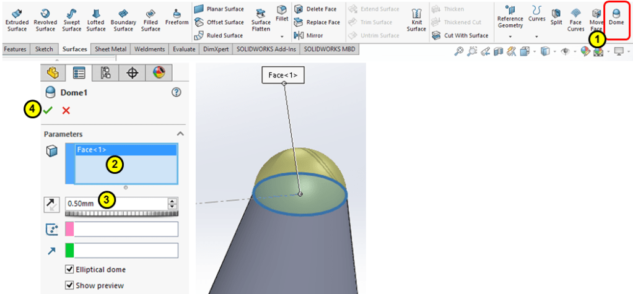Open the Lofted Surface tool
This screenshot has width=633, height=294.
(x=96, y=20)
